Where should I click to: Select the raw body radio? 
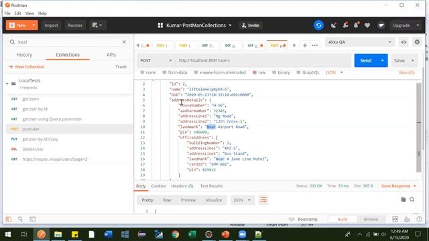pos(255,72)
